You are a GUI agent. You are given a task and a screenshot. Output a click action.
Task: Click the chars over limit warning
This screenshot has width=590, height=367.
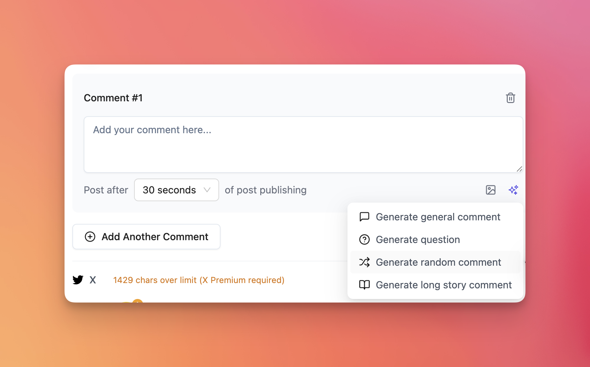point(199,280)
